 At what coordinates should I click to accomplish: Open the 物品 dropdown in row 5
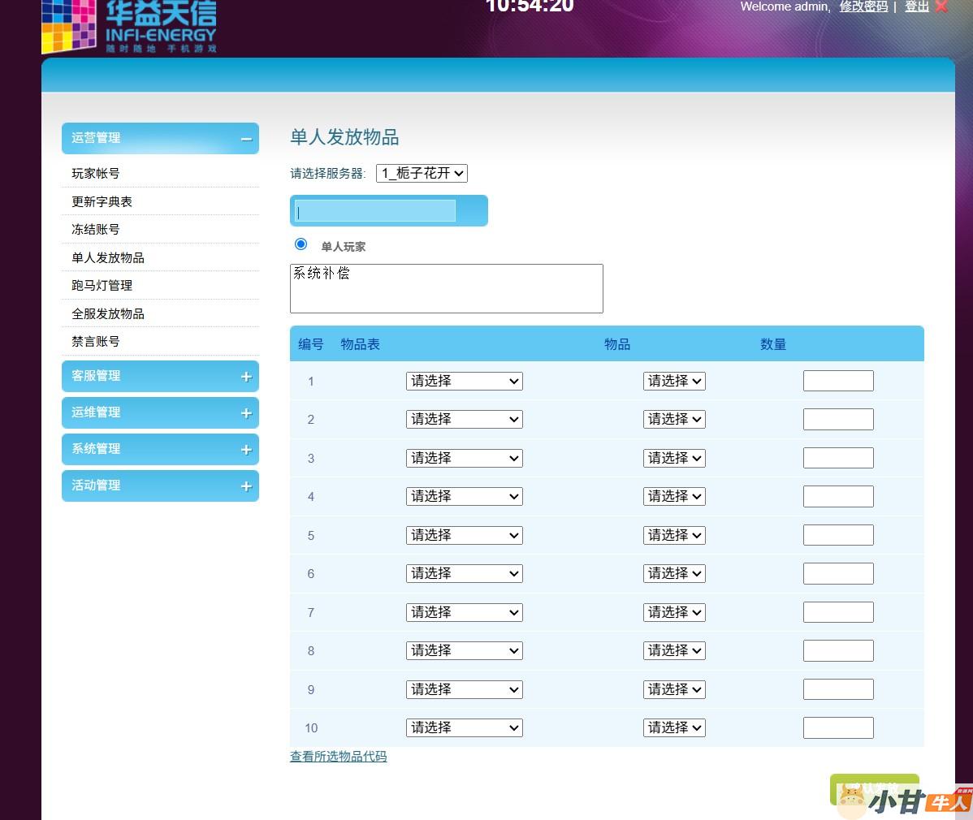tap(674, 535)
